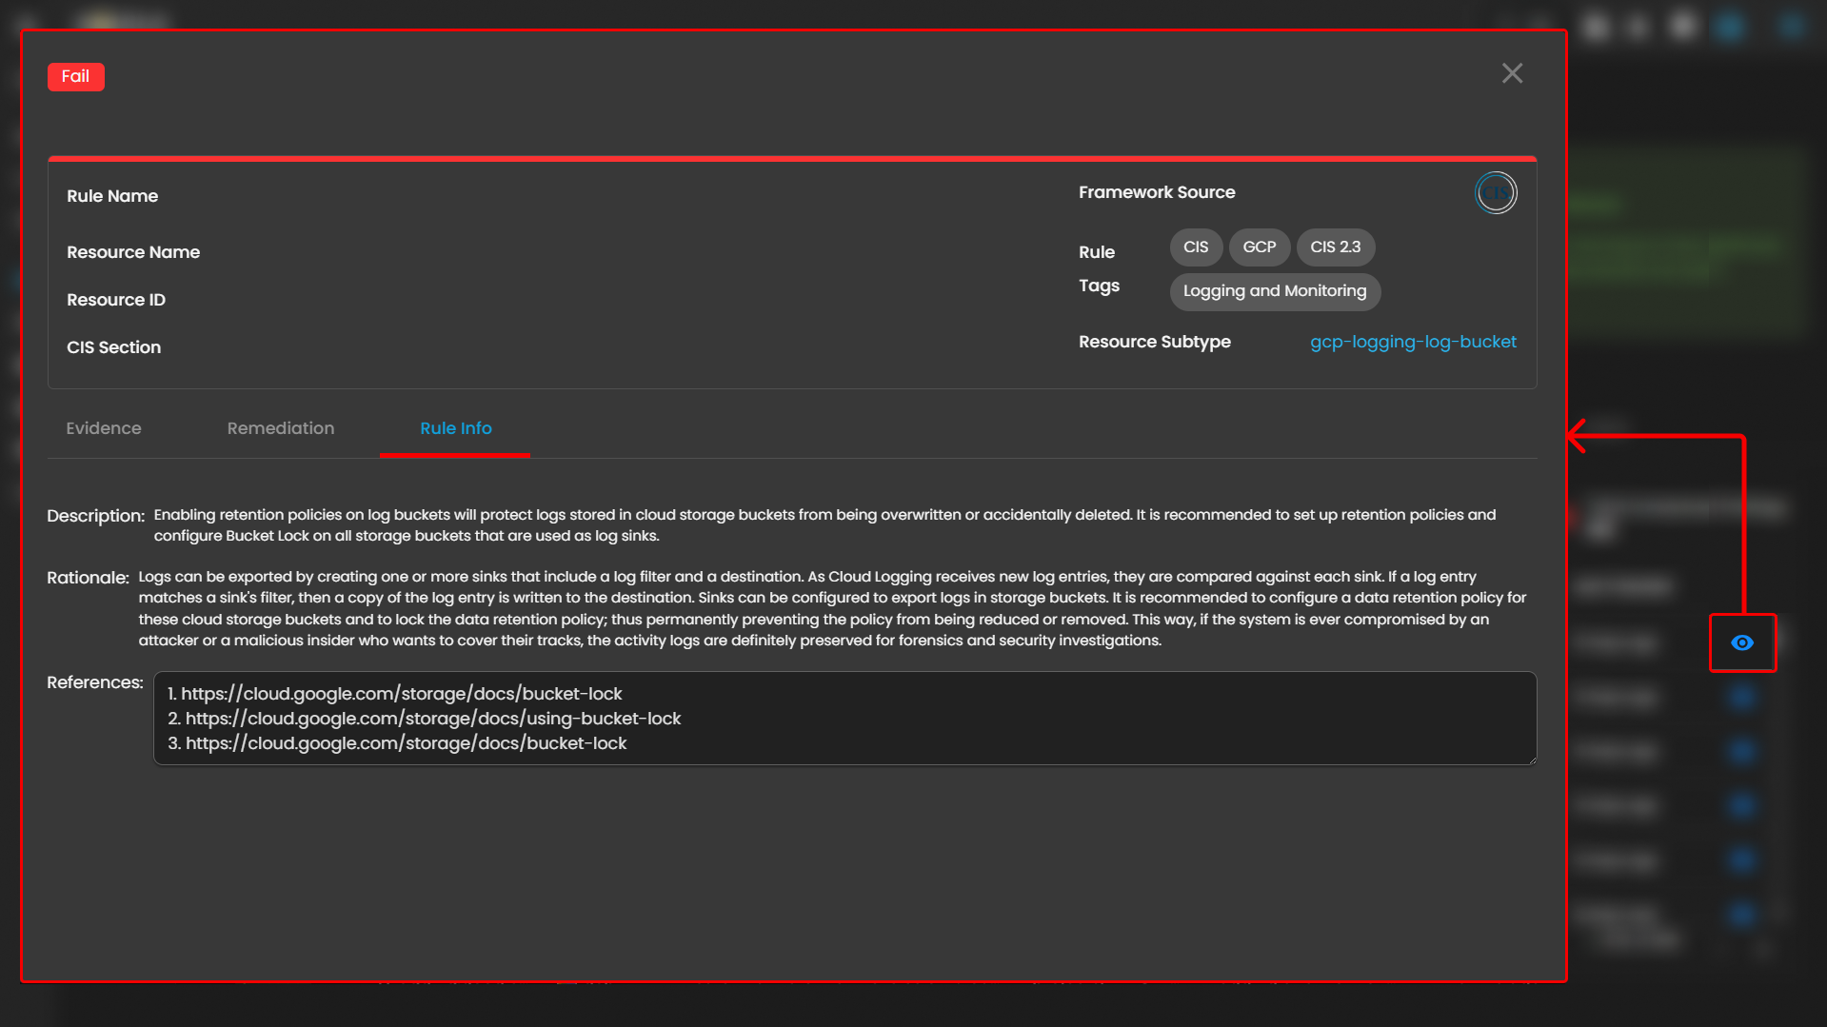The height and width of the screenshot is (1027, 1827).
Task: Click the first bucket-lock reference URL
Action: click(x=401, y=694)
